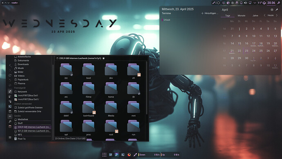Expand hidden system tray icons arrow
Image resolution: width=282 pixels, height=159 pixels.
point(255,3)
